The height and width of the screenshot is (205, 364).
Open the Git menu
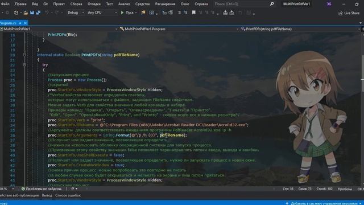click(45, 4)
